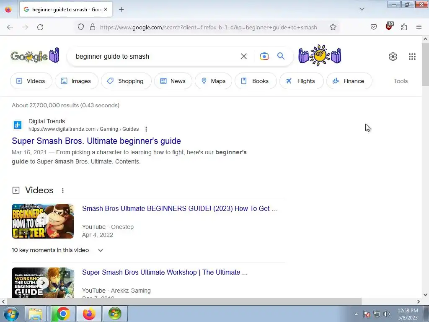Open the Pocket save icon
The width and height of the screenshot is (429, 322).
coord(374,27)
